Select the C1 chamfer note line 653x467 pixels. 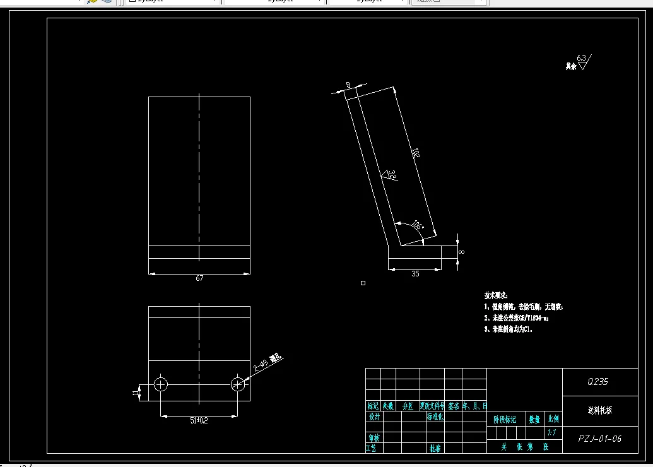point(508,329)
